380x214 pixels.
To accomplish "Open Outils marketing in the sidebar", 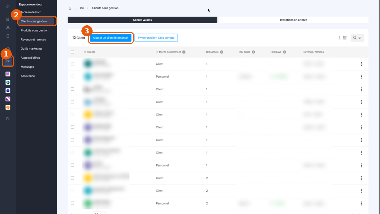I will [x=31, y=49].
